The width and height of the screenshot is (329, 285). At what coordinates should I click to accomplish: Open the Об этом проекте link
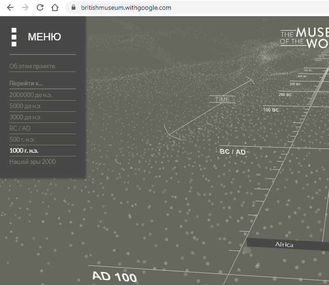click(32, 66)
